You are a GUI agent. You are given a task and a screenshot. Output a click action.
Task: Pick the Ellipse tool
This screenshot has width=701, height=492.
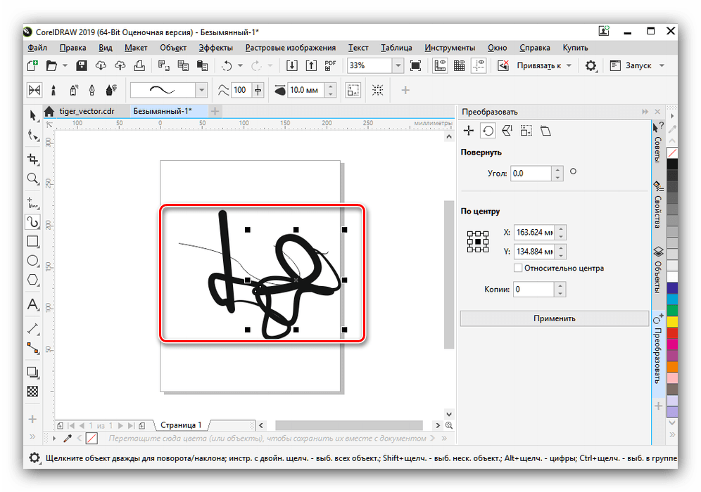pos(33,261)
